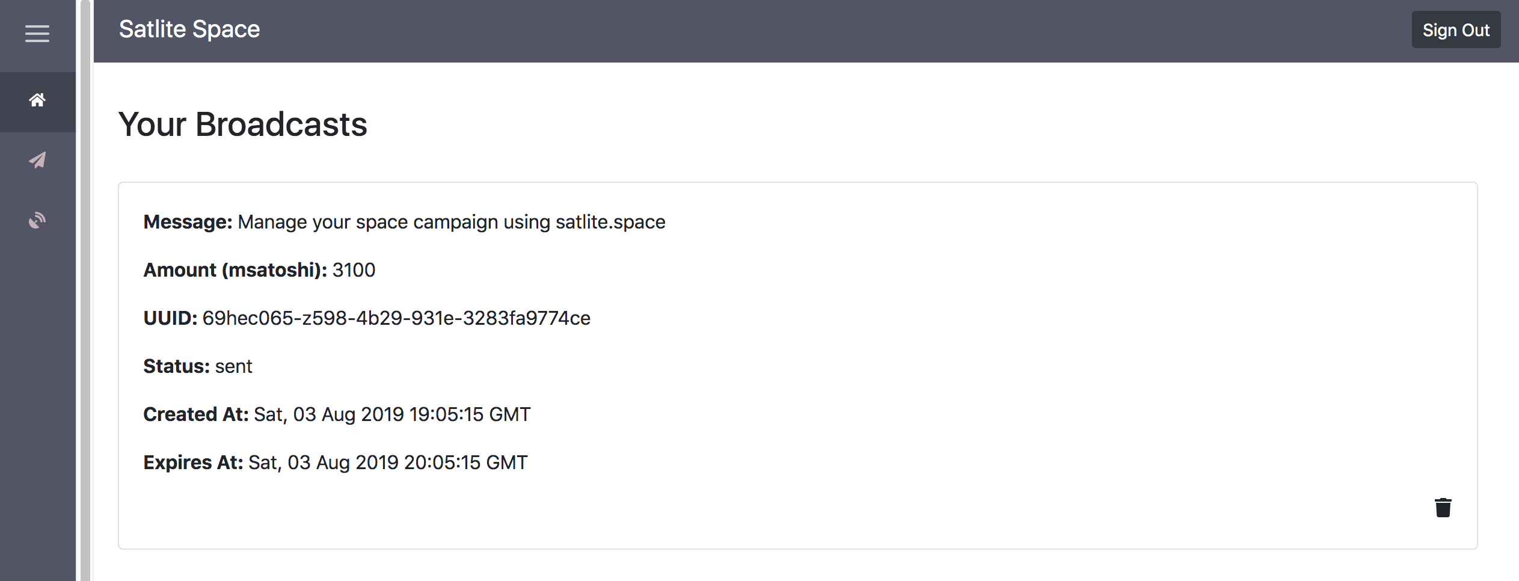Activate the broadcast sidebar entry

click(37, 160)
